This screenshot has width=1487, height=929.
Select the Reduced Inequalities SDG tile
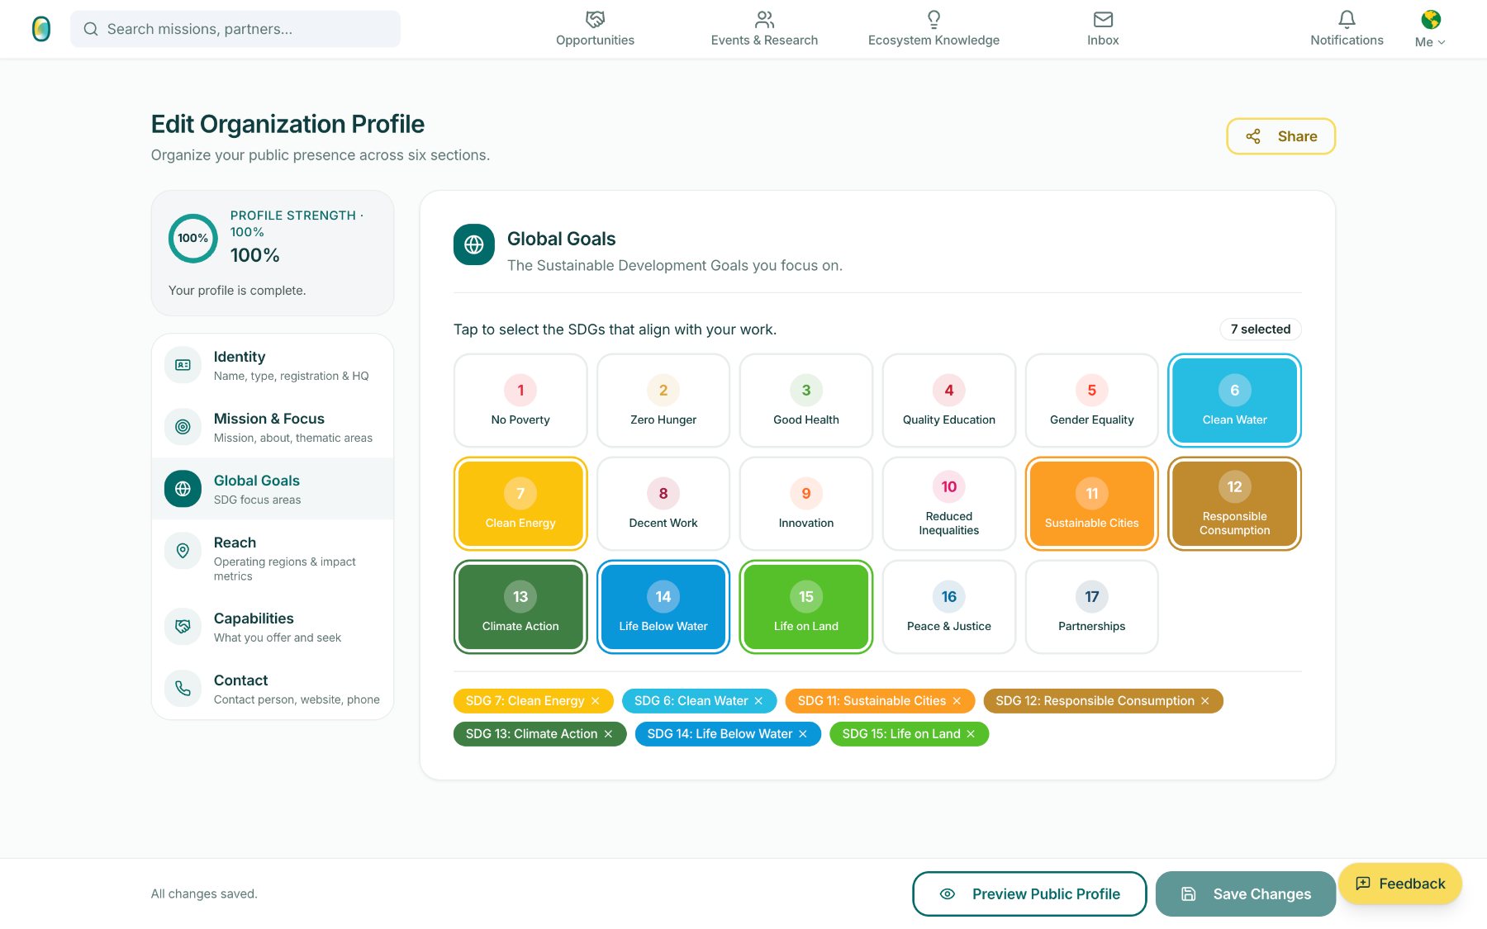(x=949, y=504)
